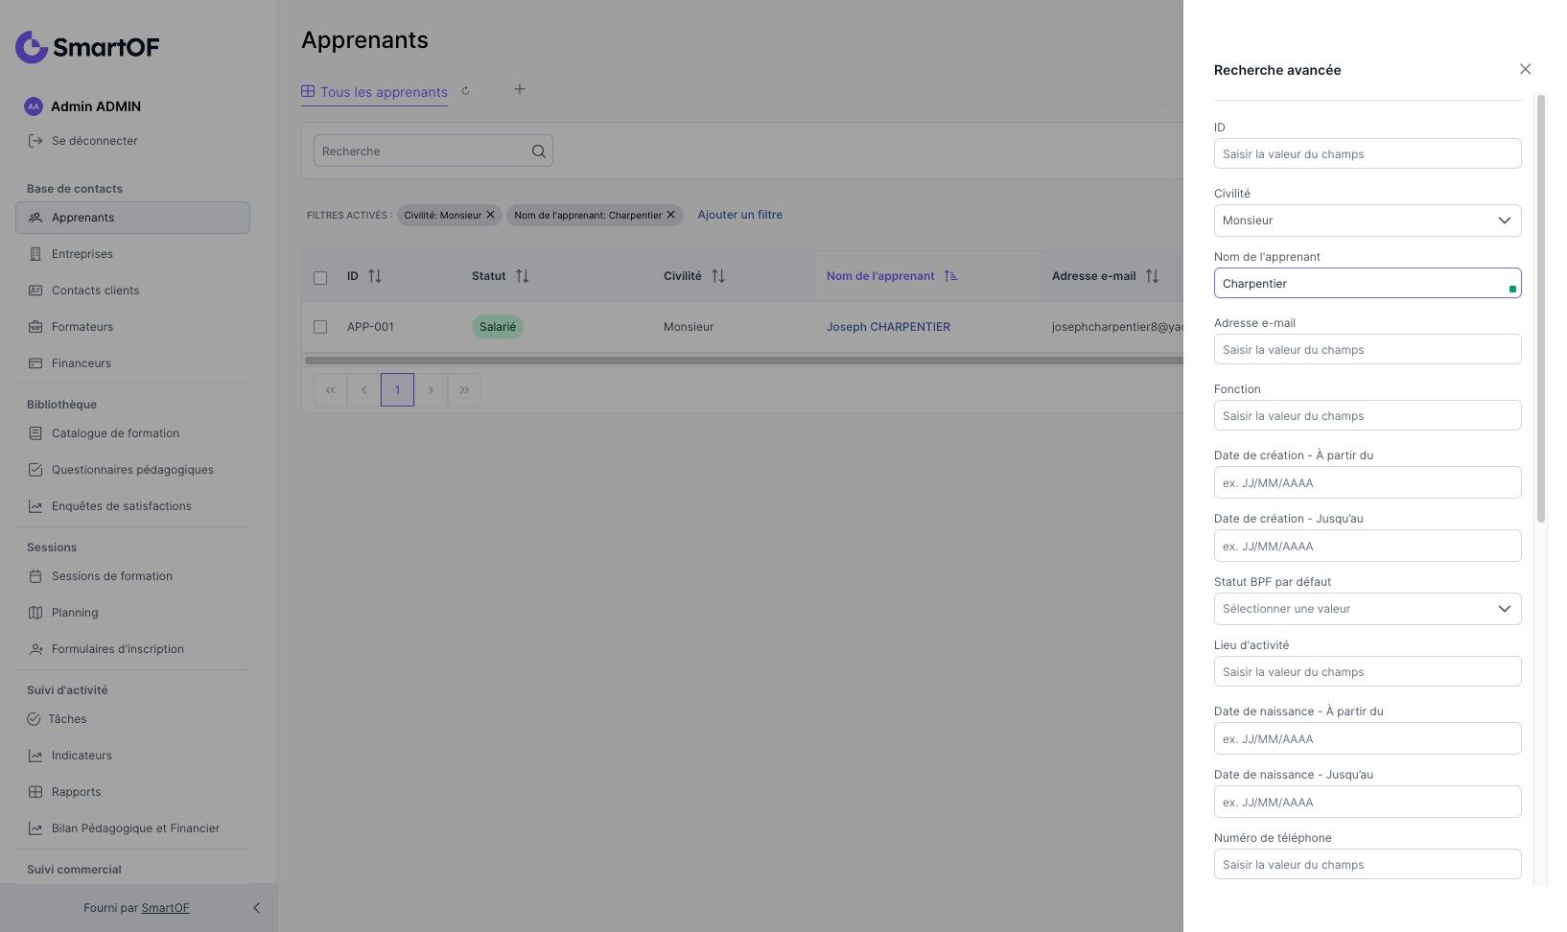The width and height of the screenshot is (1567, 932).
Task: Click the search magnifier icon
Action: pos(538,151)
